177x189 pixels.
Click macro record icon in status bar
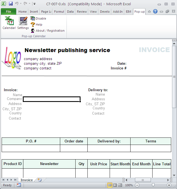(x=19, y=185)
